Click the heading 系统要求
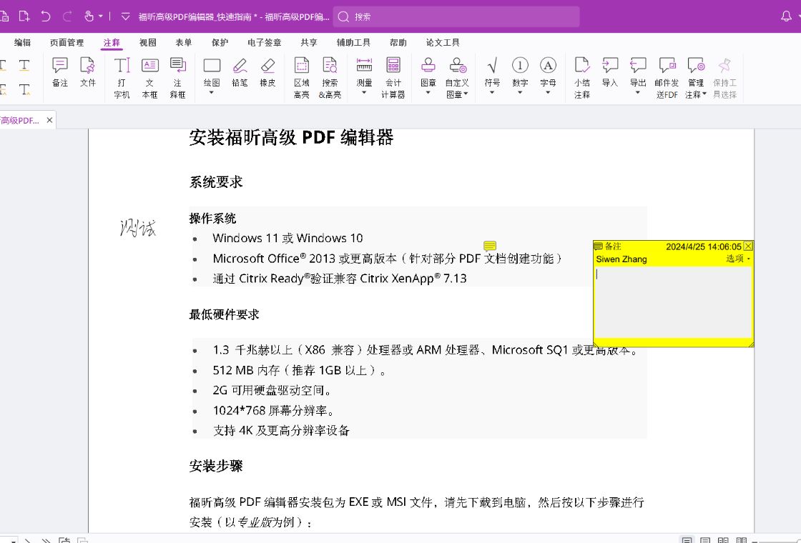This screenshot has height=543, width=801. point(215,181)
